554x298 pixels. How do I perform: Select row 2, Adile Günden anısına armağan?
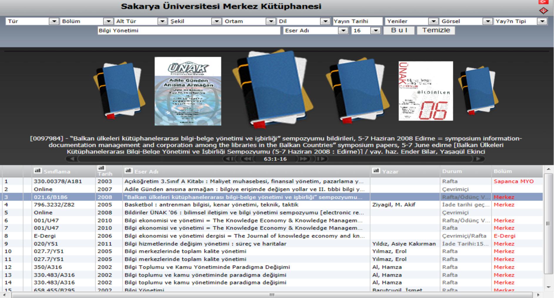(272, 189)
